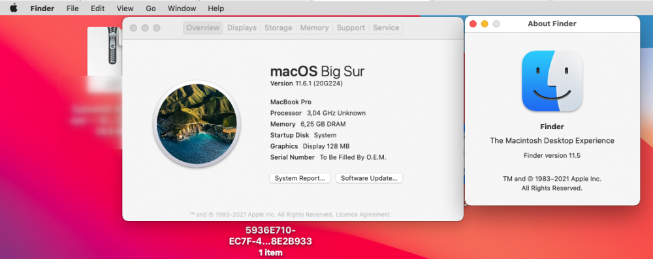
Task: Click the Processor 3,04 GHz Unknown line
Action: tap(318, 113)
